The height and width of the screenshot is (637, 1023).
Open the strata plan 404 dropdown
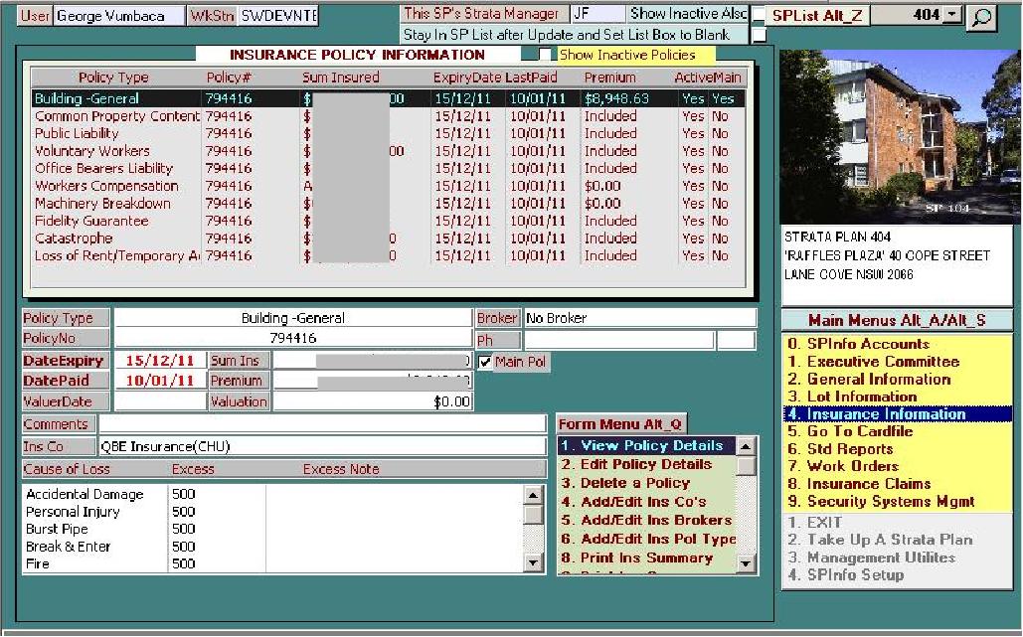[953, 16]
